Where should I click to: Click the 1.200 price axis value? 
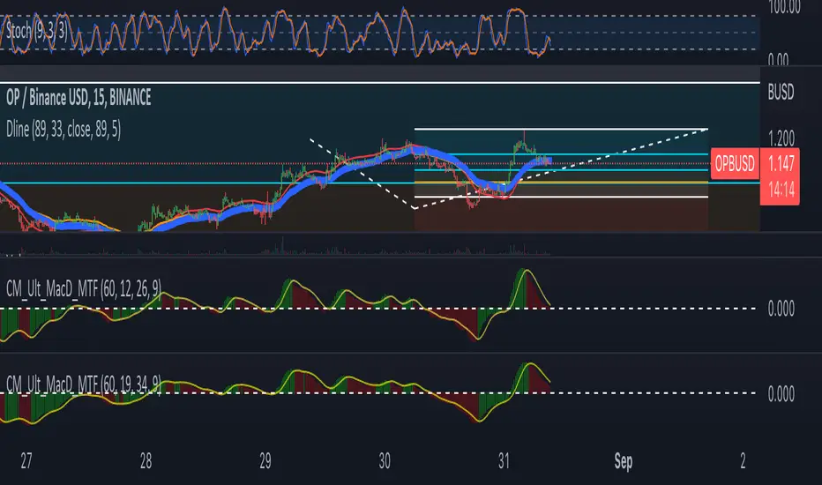click(784, 138)
